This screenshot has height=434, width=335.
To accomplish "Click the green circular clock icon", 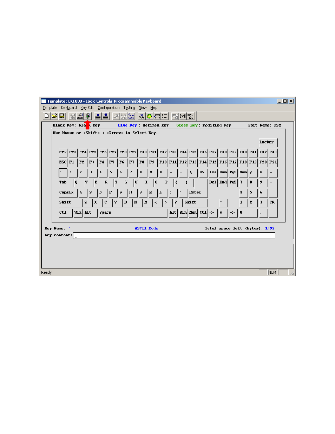I will 149,116.
